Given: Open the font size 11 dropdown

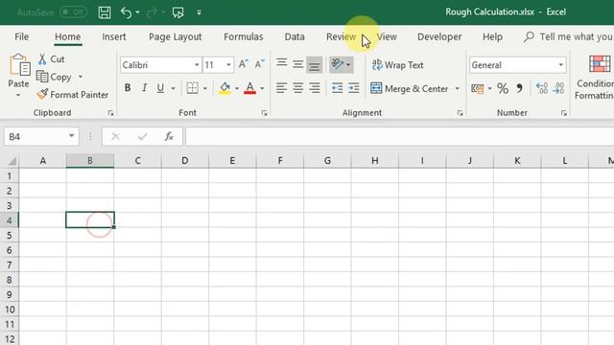Looking at the screenshot, I should [228, 65].
